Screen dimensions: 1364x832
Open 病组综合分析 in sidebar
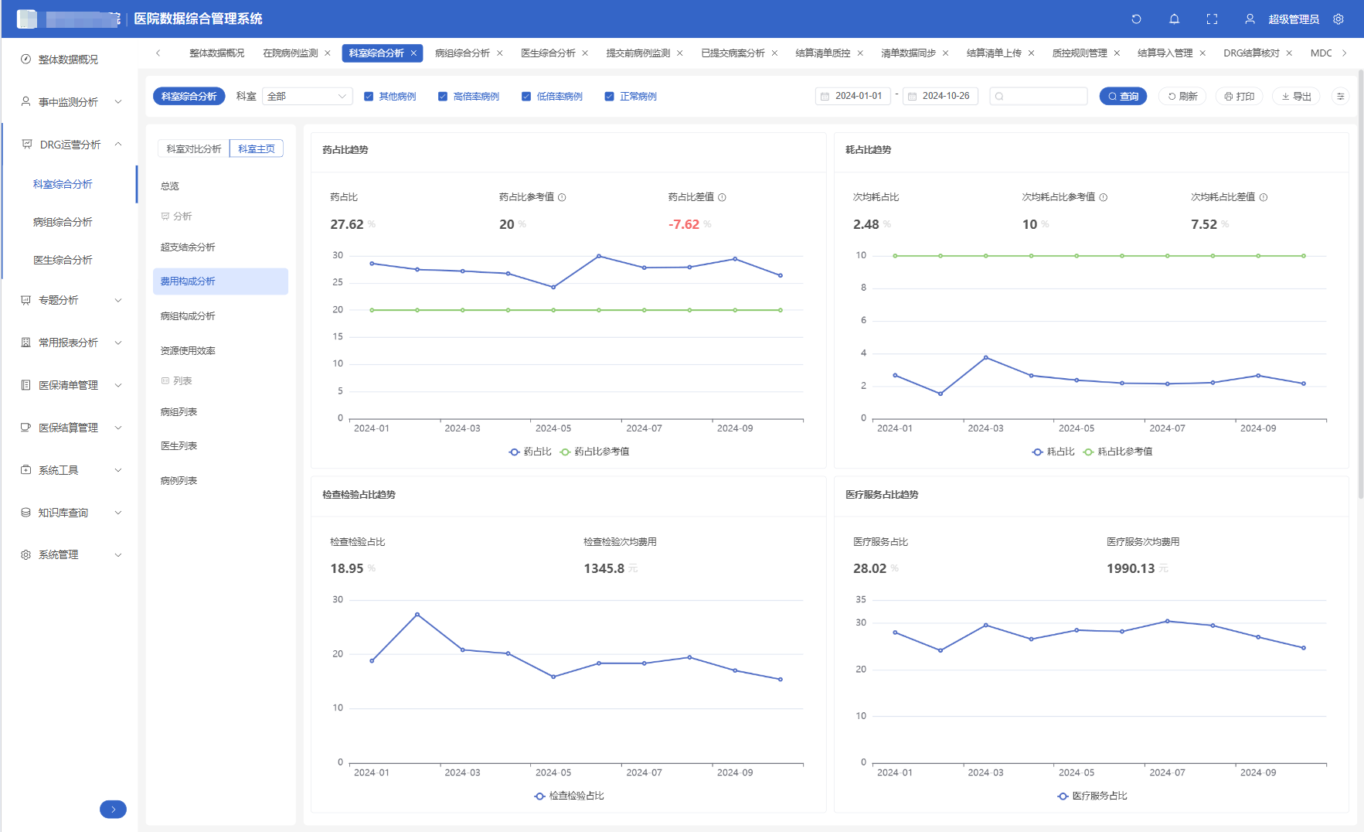click(x=63, y=222)
